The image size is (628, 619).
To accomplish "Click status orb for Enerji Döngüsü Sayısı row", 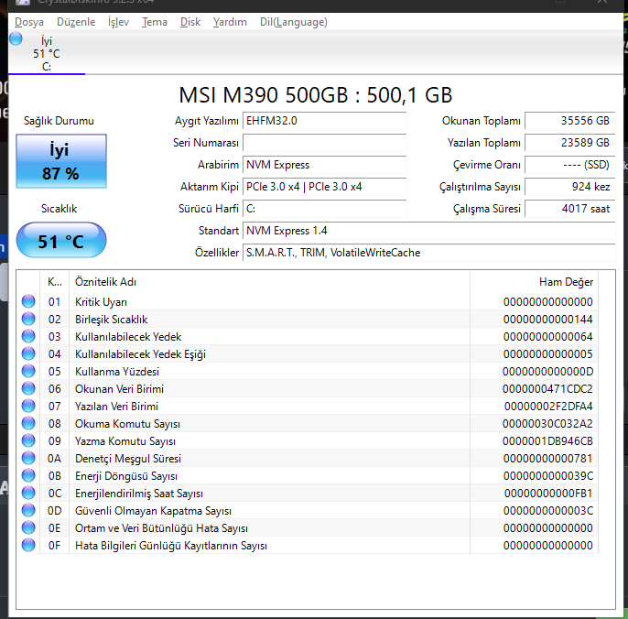I will pos(28,475).
